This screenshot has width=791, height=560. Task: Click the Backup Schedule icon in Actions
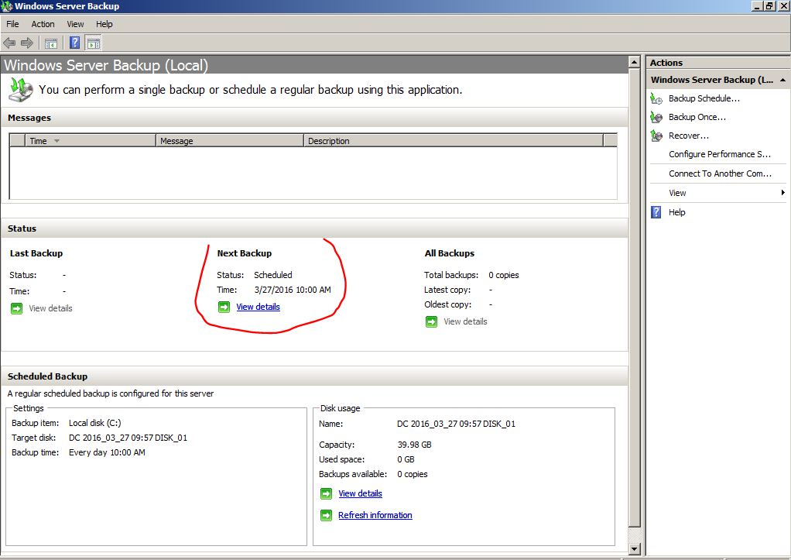click(656, 98)
